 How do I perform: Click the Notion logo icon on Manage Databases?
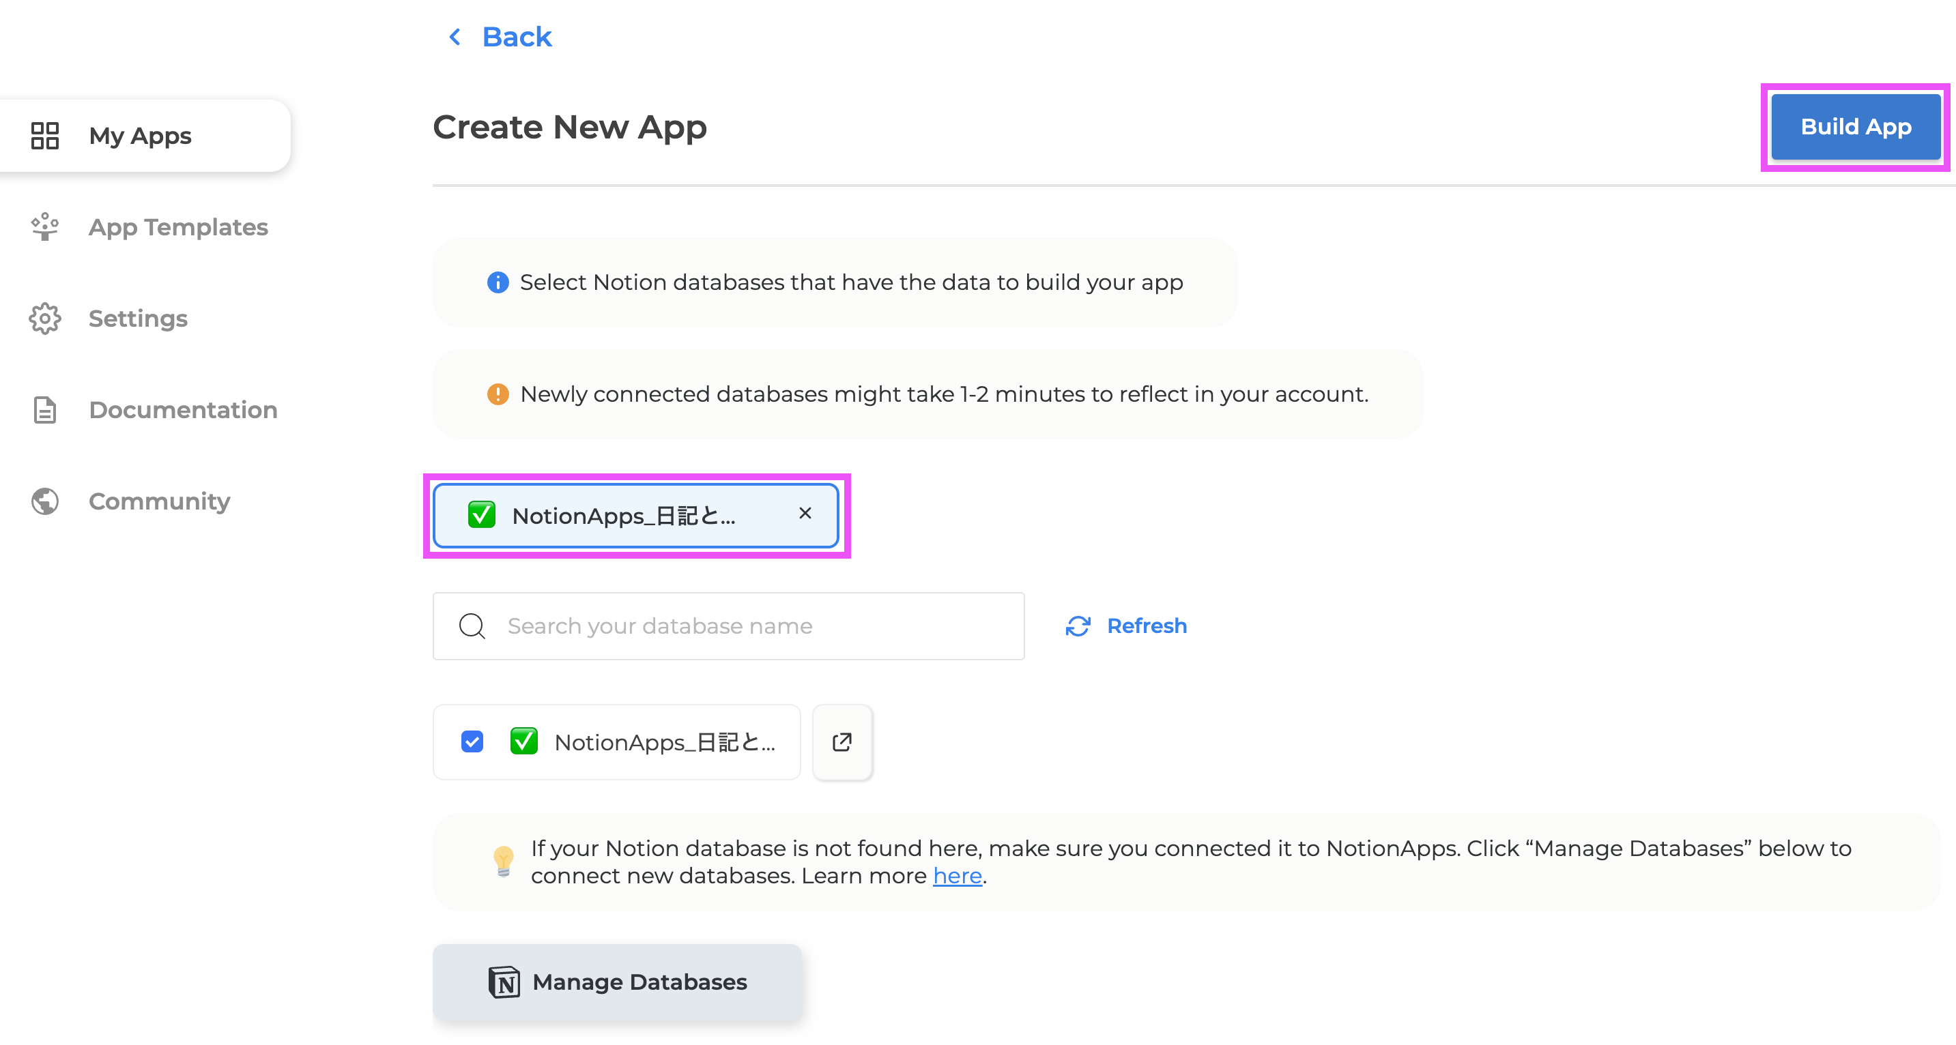[x=504, y=982]
